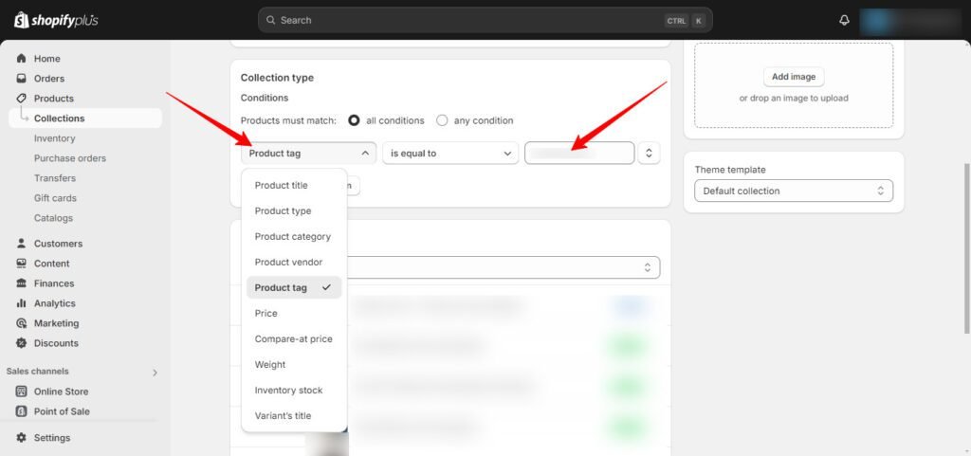The height and width of the screenshot is (456, 971).
Task: Choose Product title from the list
Action: [294, 185]
